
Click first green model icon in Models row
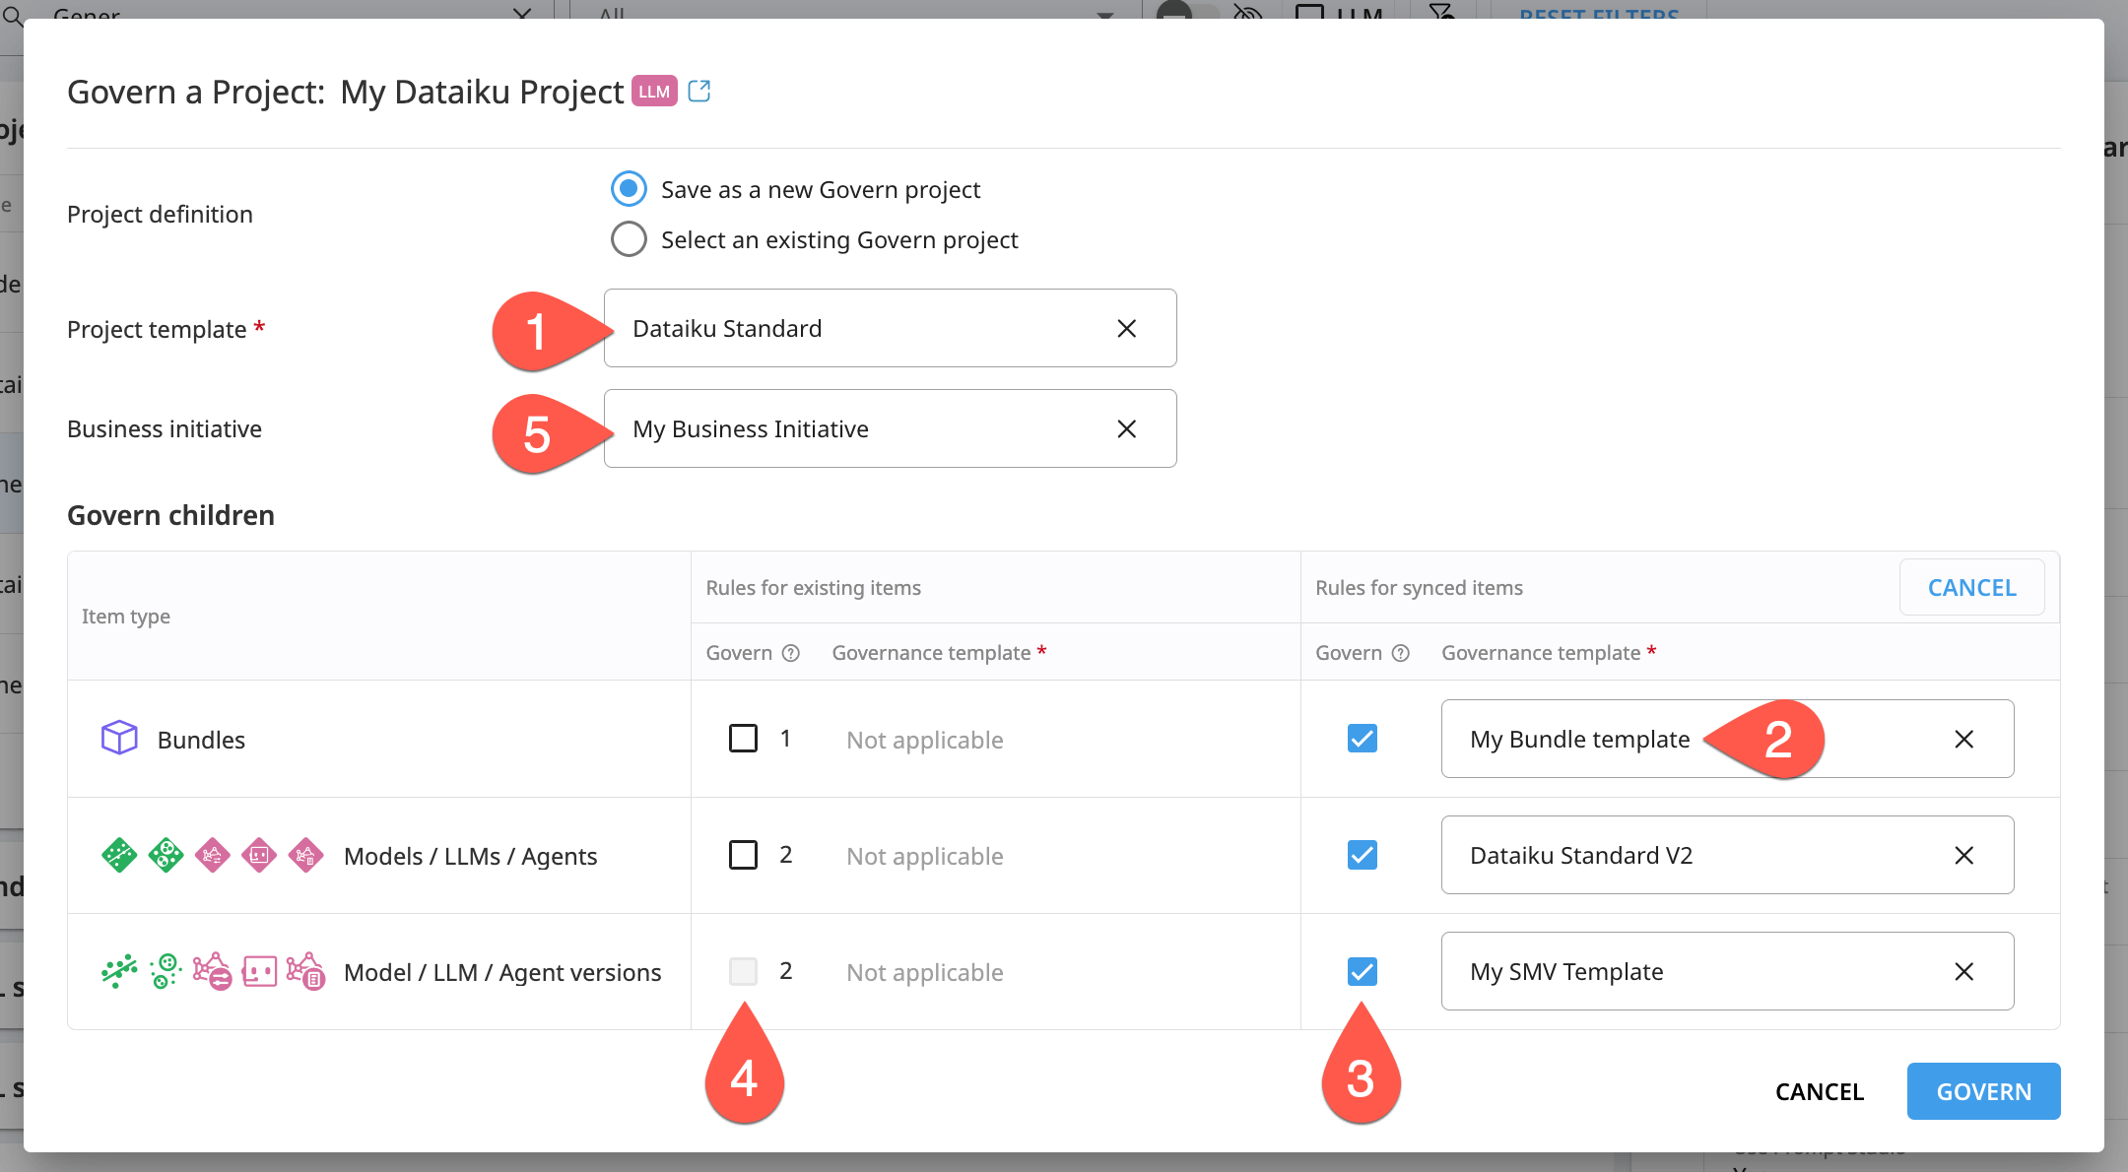click(x=119, y=855)
